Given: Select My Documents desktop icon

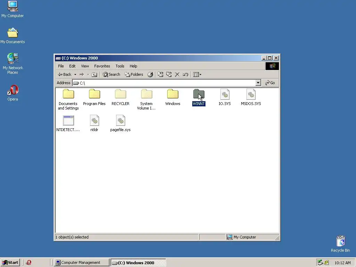Looking at the screenshot, I should click(x=13, y=36).
